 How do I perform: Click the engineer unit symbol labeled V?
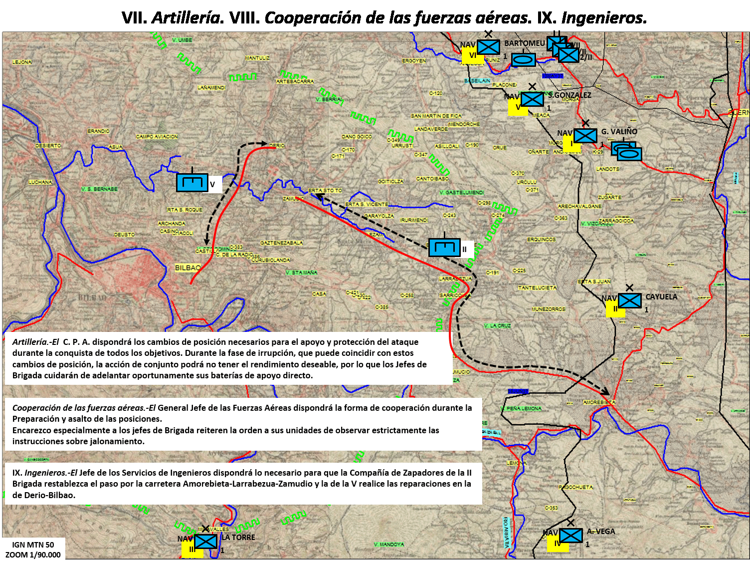point(192,183)
